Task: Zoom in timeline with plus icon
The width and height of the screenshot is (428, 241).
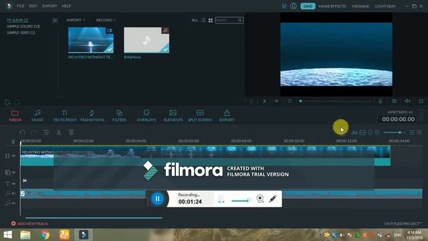Action: point(377,133)
